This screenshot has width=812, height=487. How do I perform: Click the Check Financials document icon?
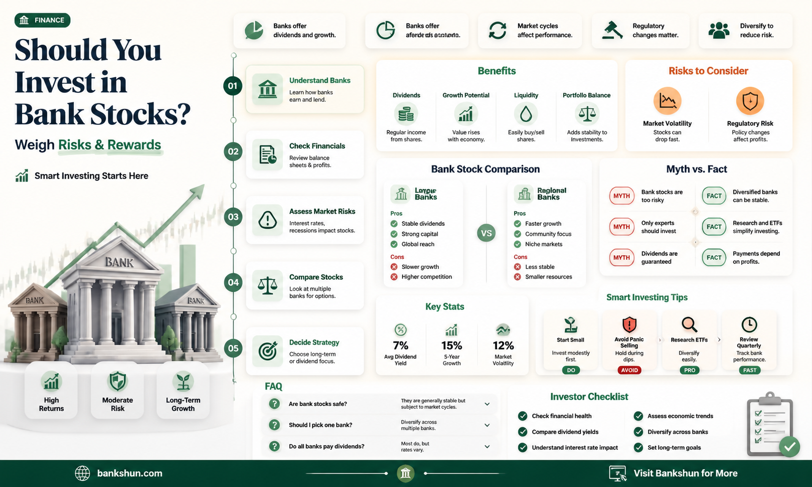267,154
